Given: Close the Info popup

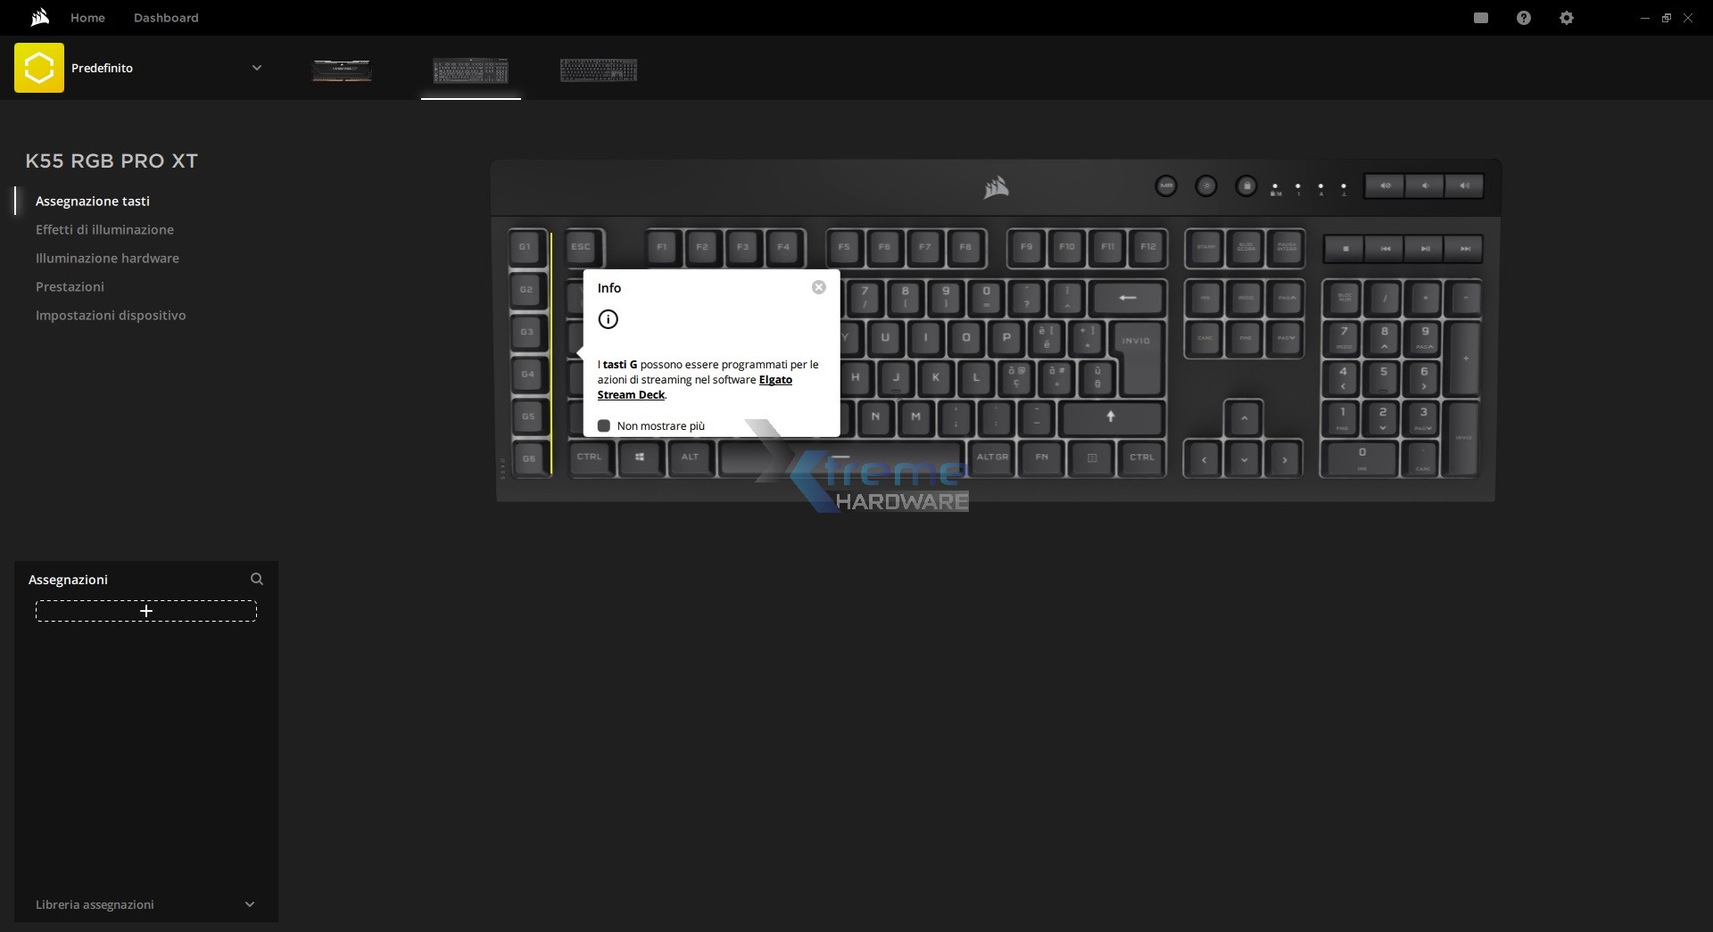Looking at the screenshot, I should [x=818, y=287].
